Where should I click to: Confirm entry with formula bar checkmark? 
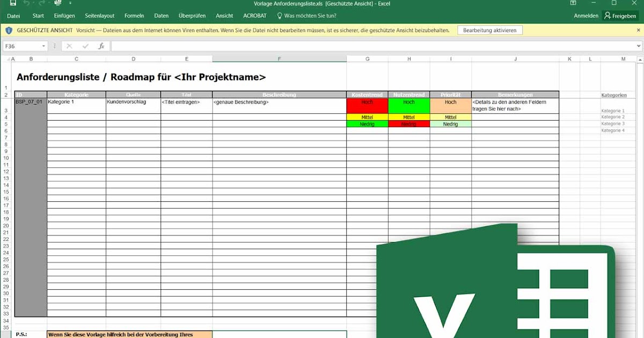(x=85, y=46)
